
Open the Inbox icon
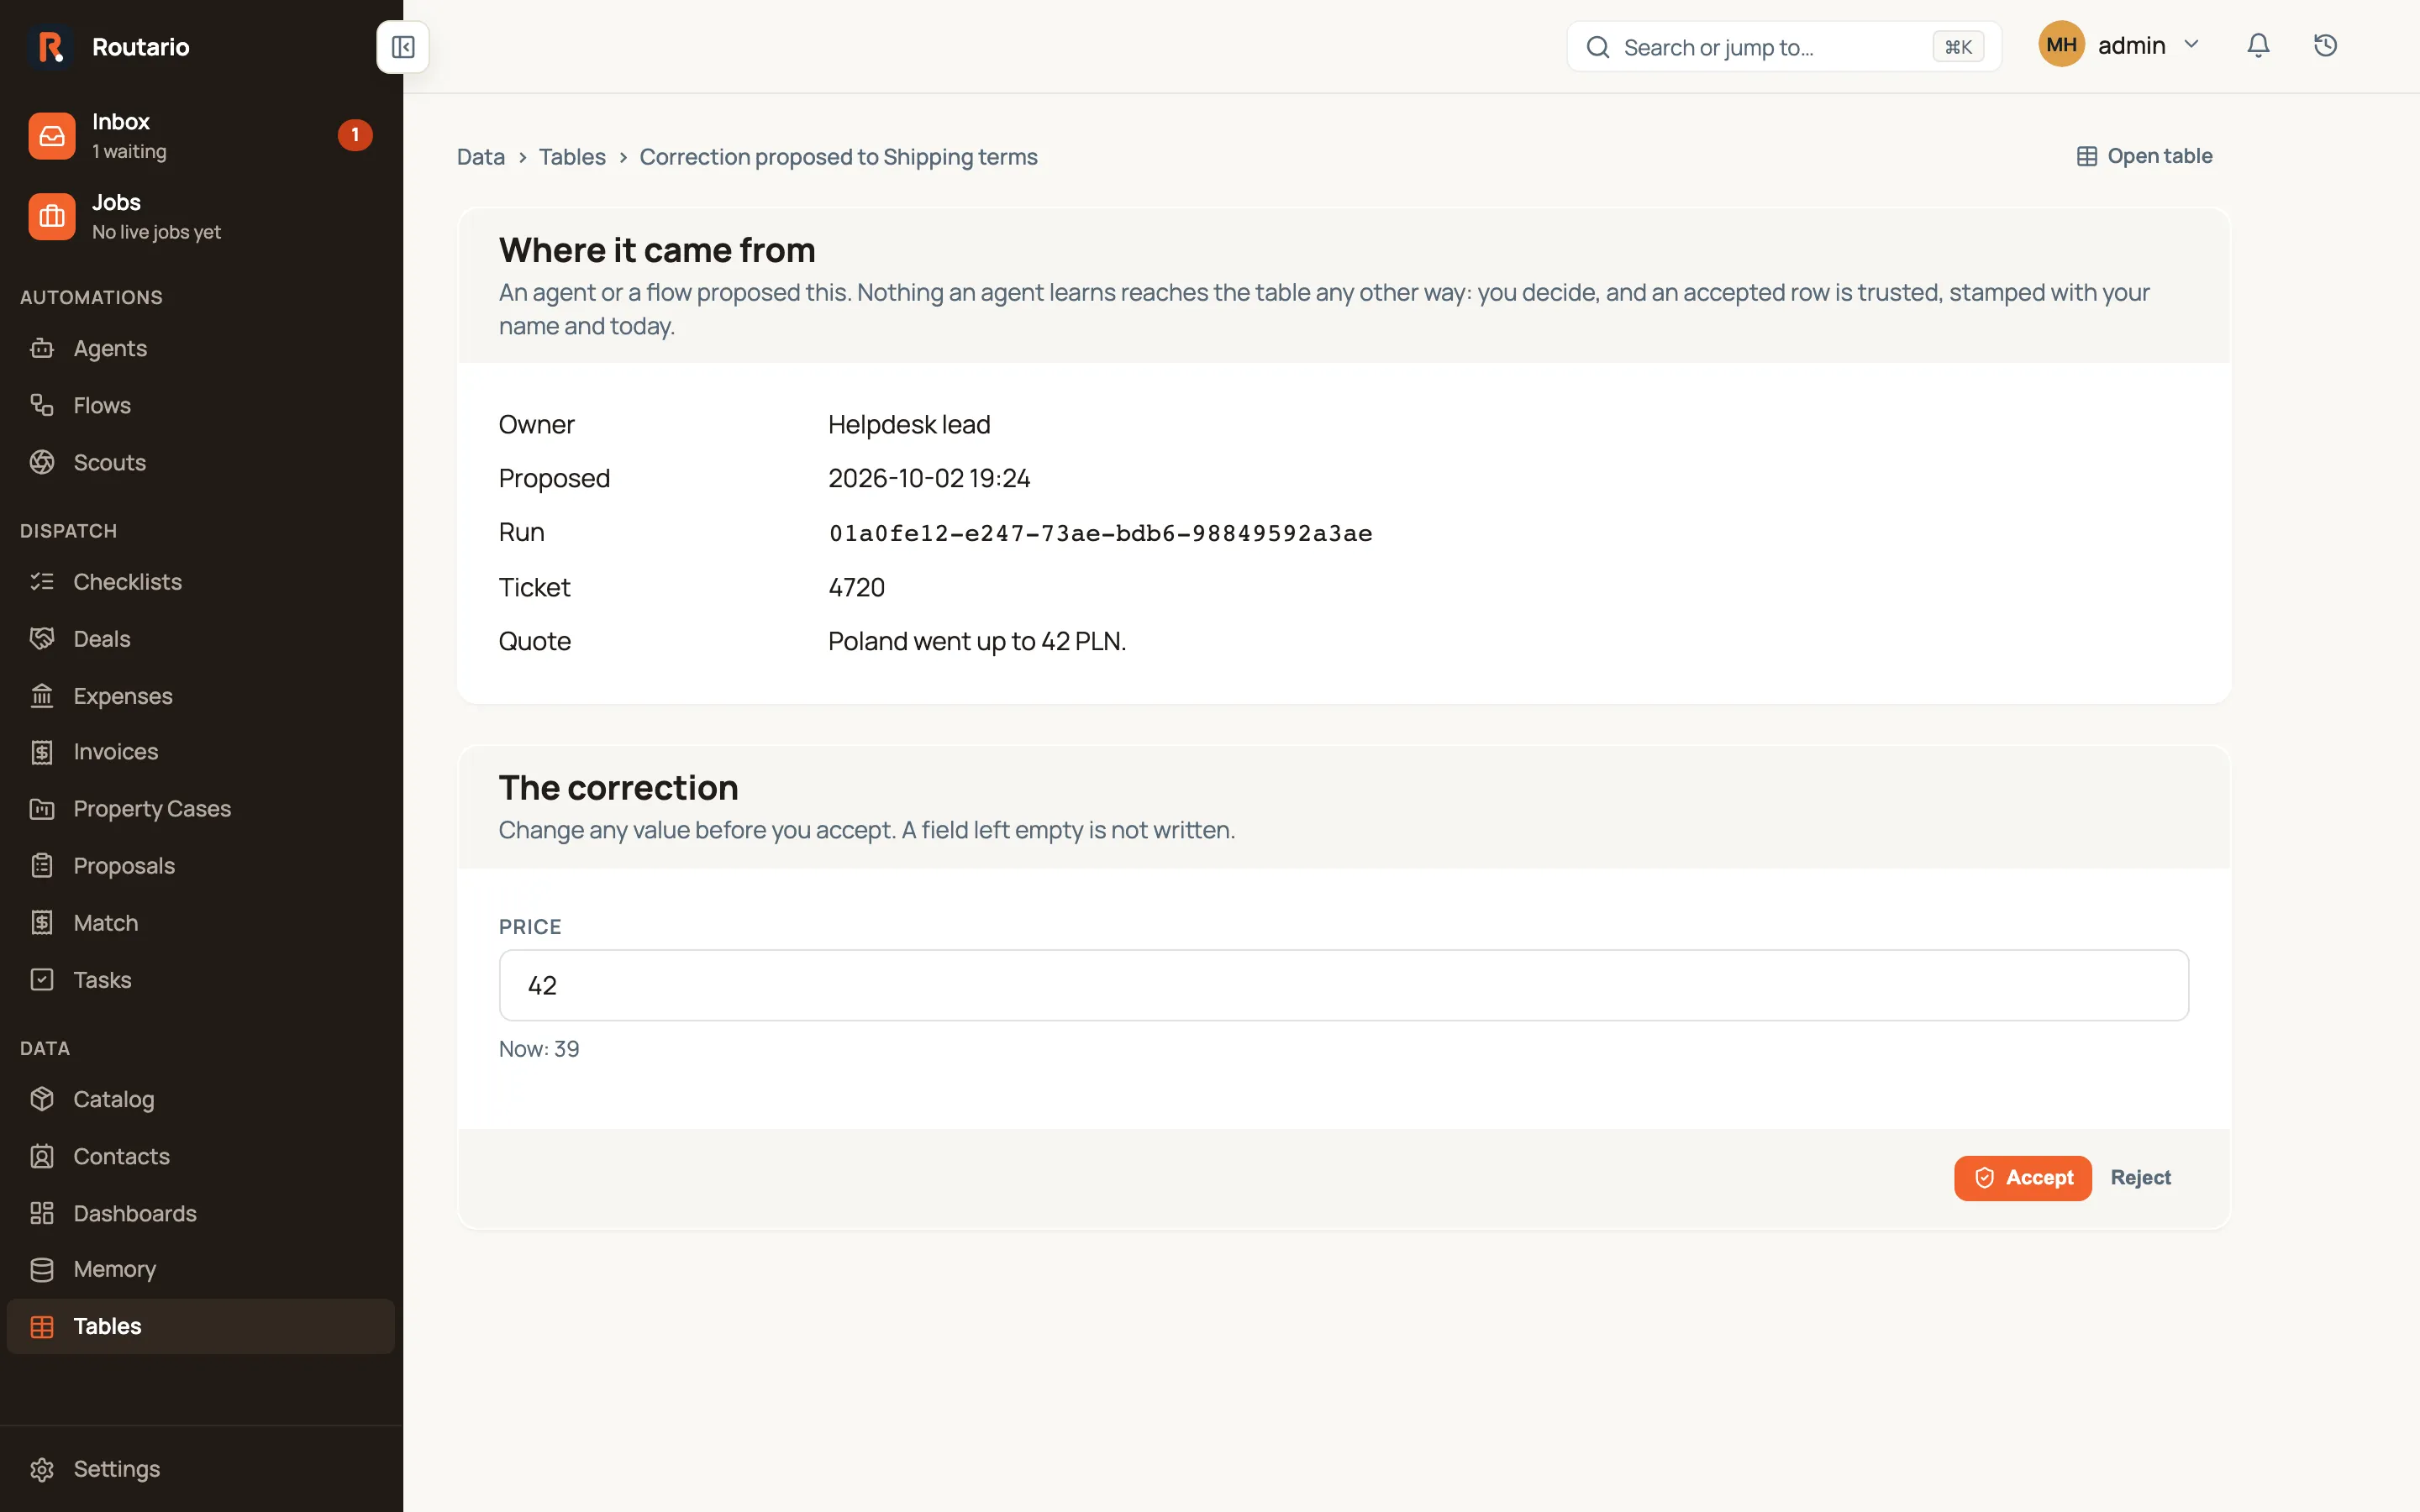[x=52, y=136]
